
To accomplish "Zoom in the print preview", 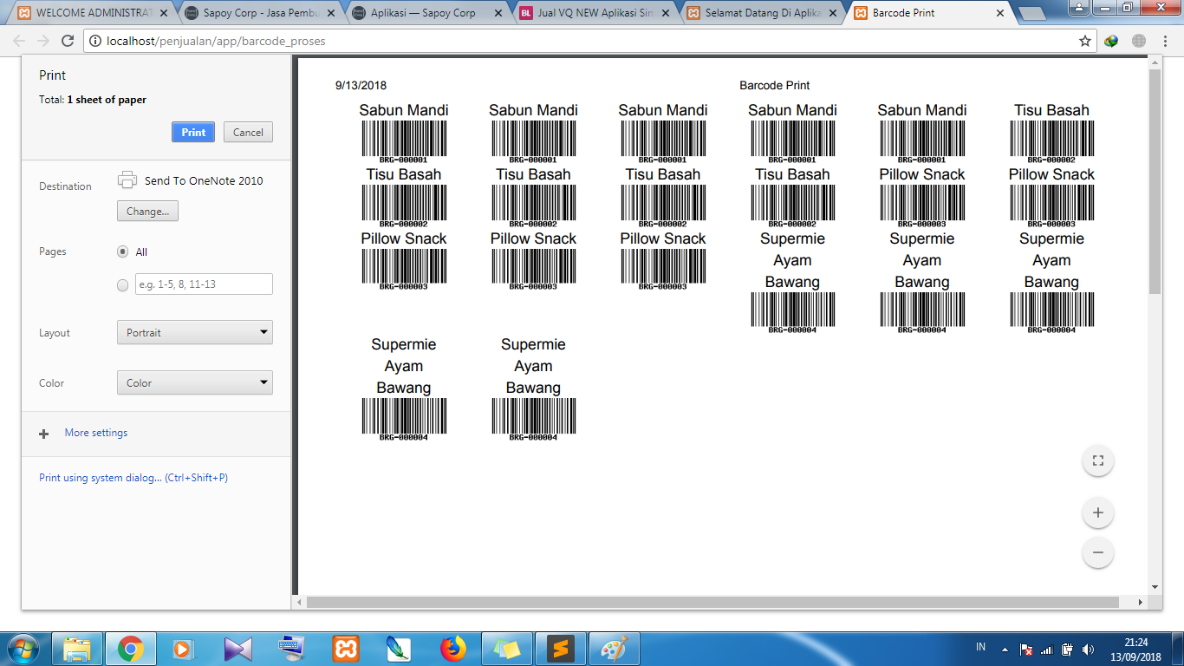I will (1098, 513).
